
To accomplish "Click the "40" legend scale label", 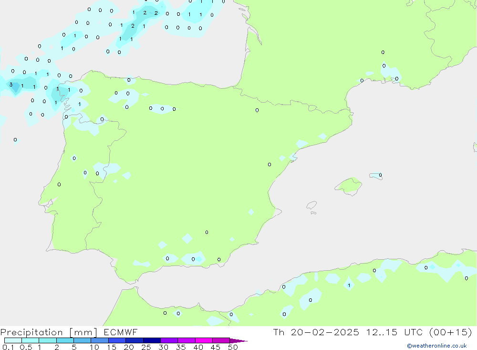I will (198, 347).
